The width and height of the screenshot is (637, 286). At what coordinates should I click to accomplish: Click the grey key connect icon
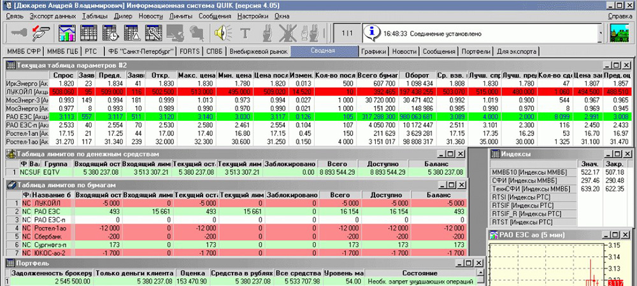[20, 33]
